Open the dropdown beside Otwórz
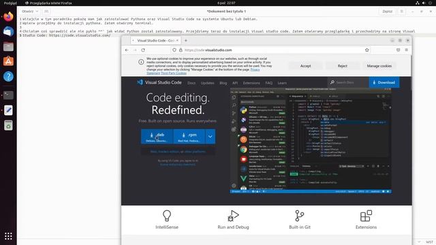This screenshot has width=436, height=245. (37, 12)
